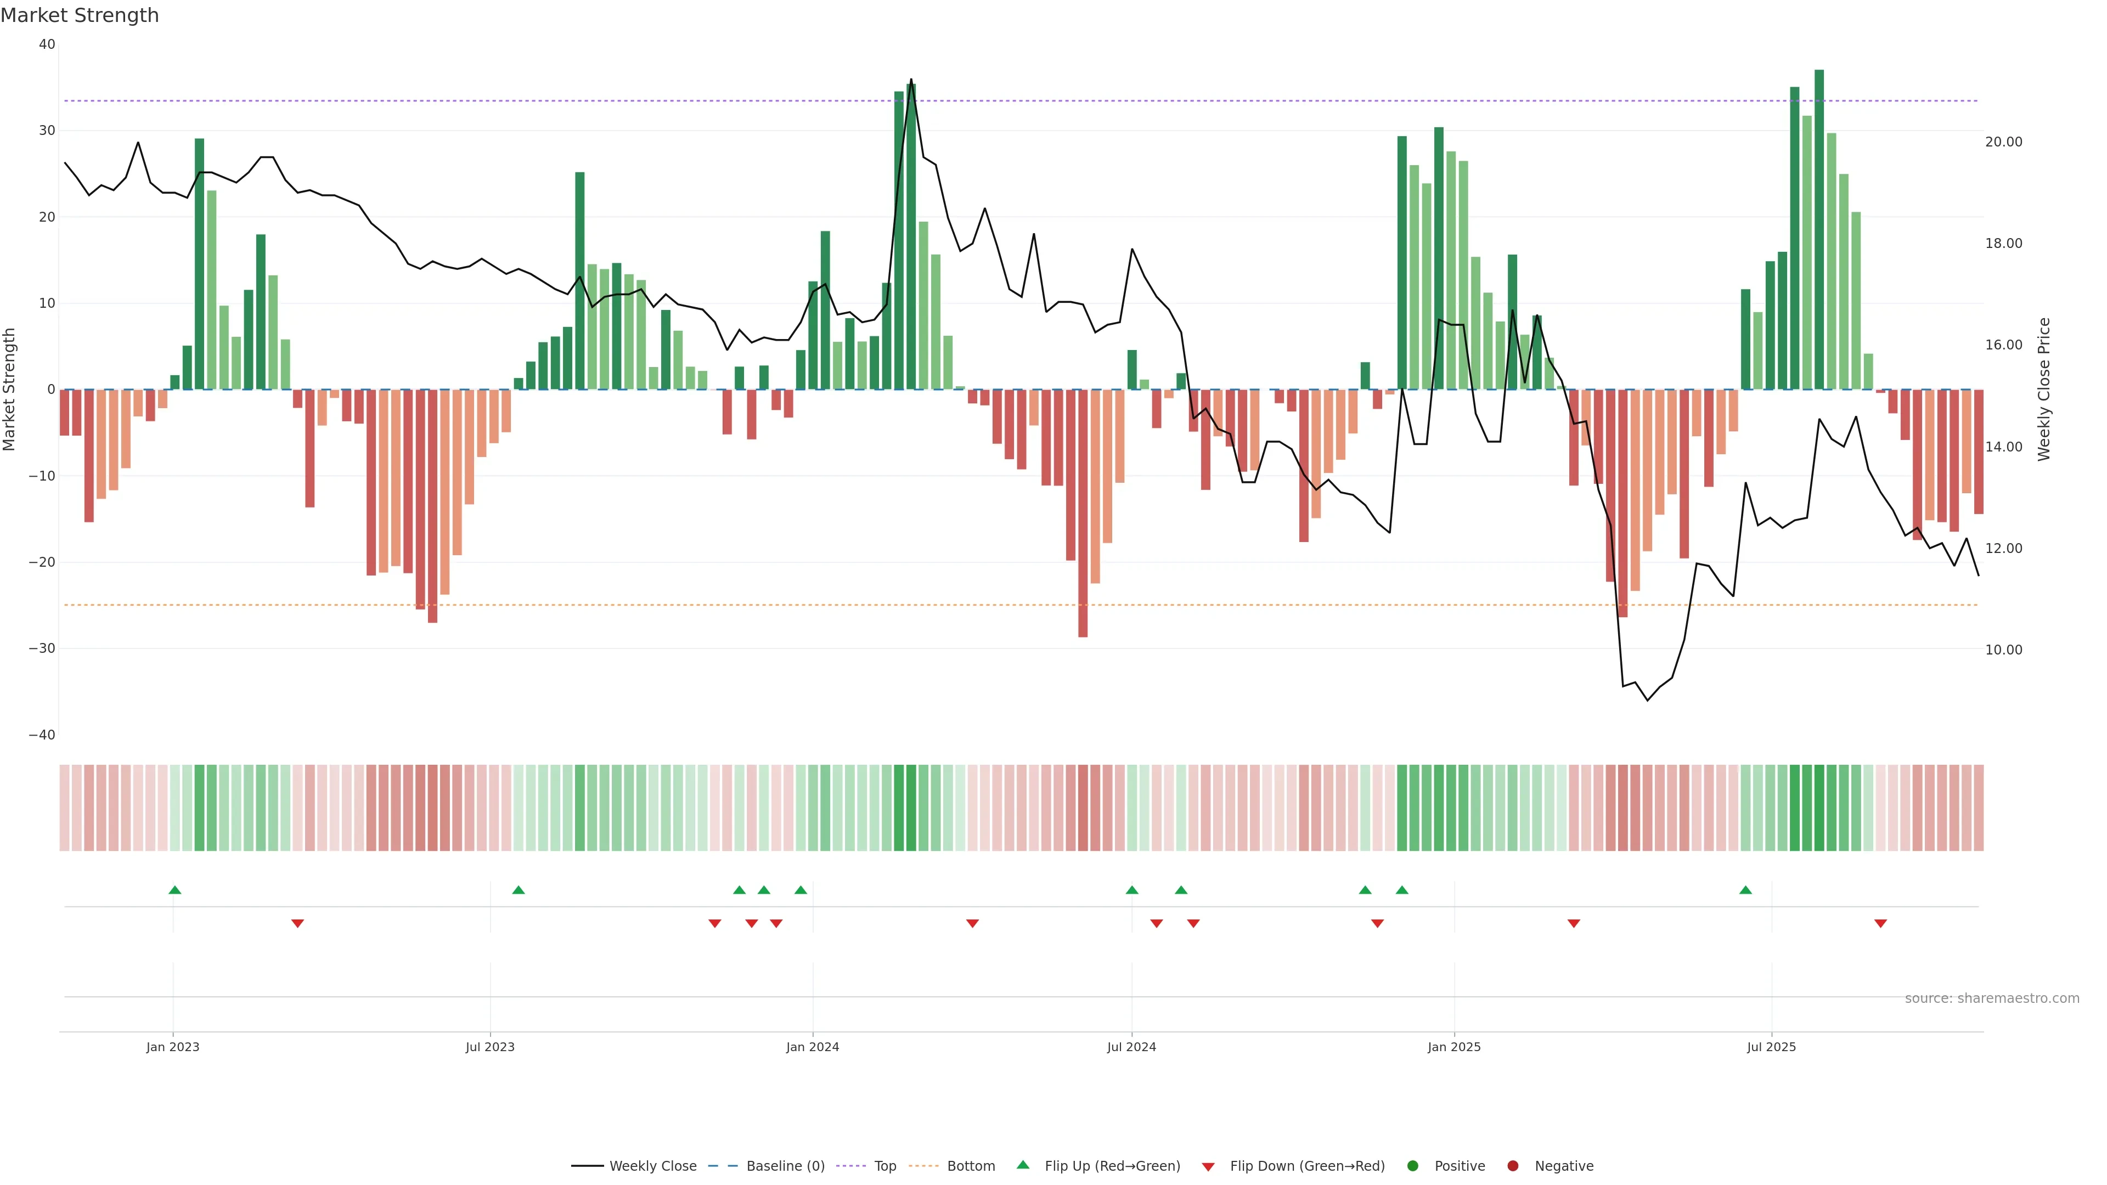The image size is (2107, 1185).
Task: Click the first red flip-down marker on the left
Action: (x=298, y=923)
